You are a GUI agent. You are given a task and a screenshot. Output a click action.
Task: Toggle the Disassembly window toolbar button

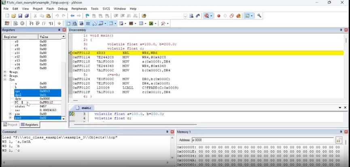[x=75, y=24]
